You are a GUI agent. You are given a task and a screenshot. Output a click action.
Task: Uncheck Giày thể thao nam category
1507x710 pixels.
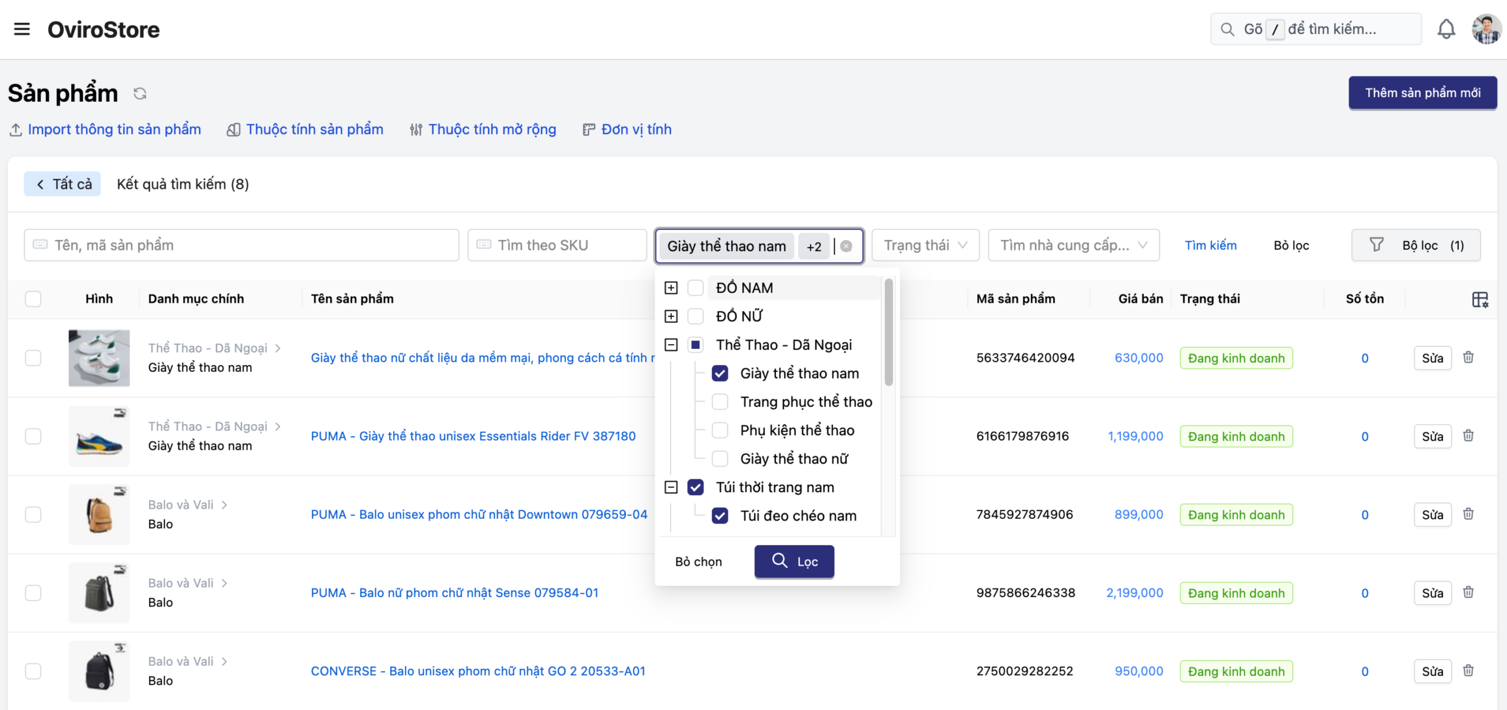719,374
